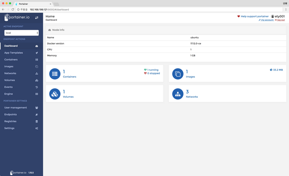This screenshot has height=176, width=289.
Task: Open the my account link
Action: tap(267, 20)
